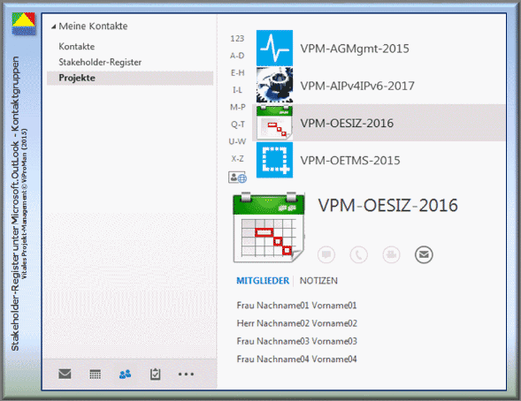The height and width of the screenshot is (401, 521).
Task: Open the Calendar navigation icon
Action: coord(95,375)
